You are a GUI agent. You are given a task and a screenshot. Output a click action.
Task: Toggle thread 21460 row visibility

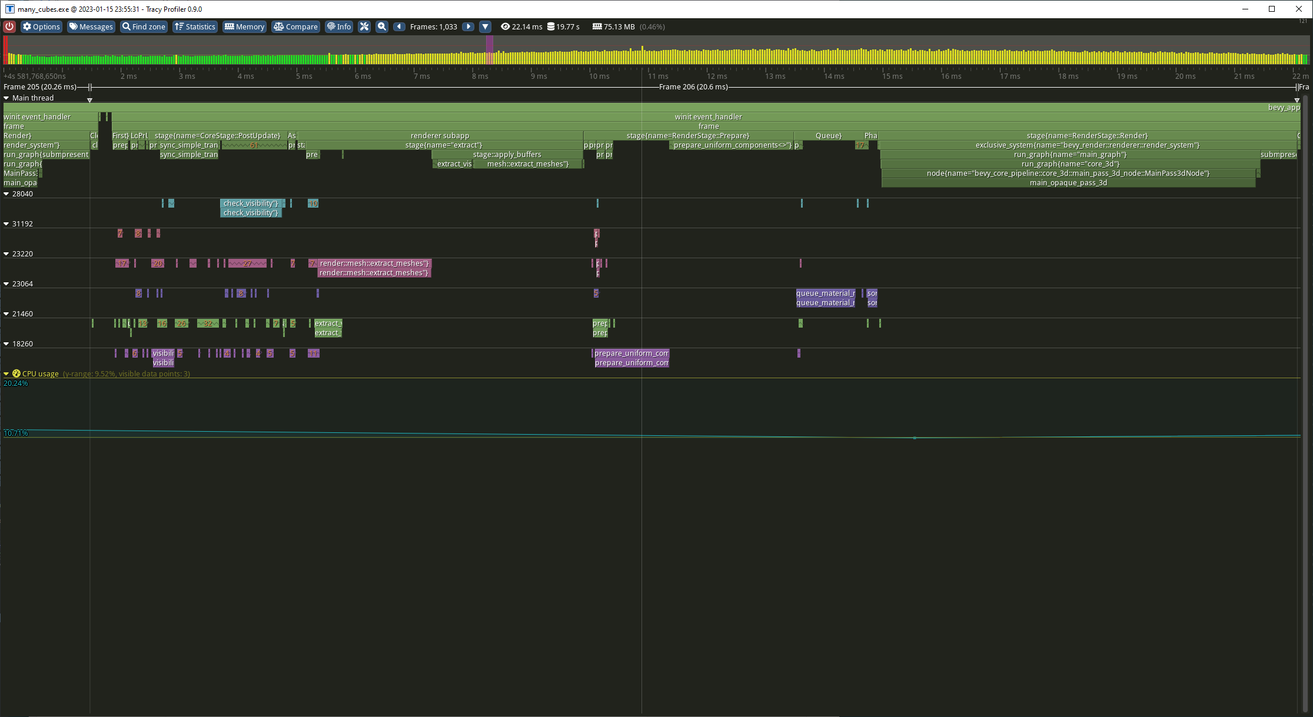6,314
